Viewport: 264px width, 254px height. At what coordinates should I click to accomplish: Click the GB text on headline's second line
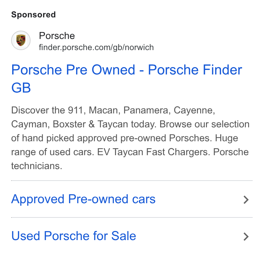(x=21, y=88)
